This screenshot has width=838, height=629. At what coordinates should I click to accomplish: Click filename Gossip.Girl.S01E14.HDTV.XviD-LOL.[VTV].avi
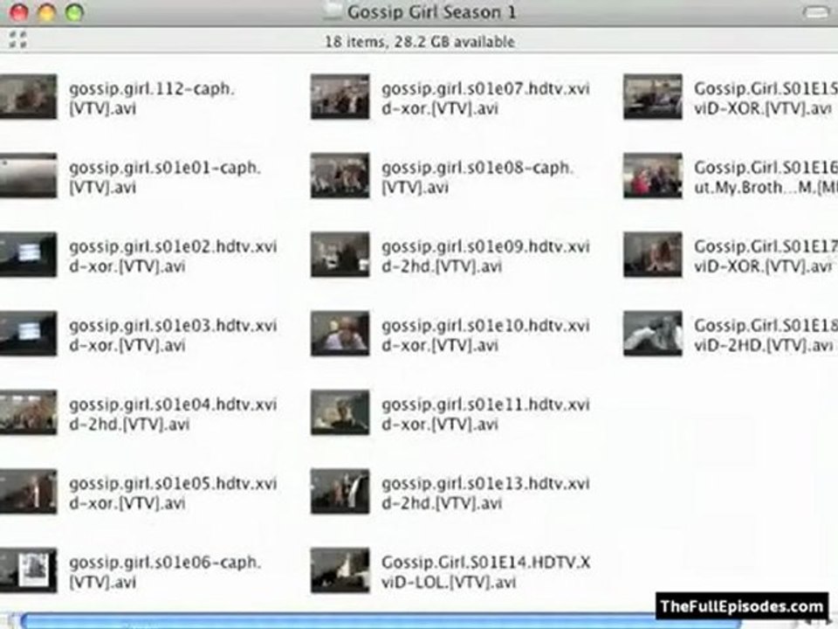pos(485,571)
